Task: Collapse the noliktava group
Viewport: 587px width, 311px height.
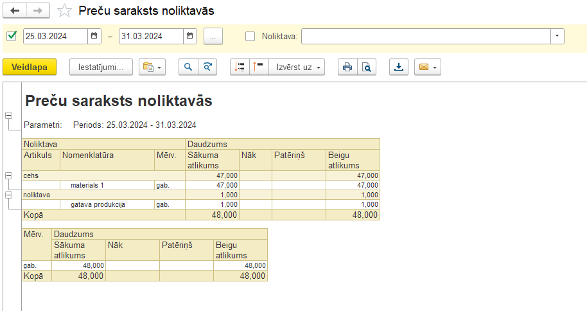Action: coord(8,195)
